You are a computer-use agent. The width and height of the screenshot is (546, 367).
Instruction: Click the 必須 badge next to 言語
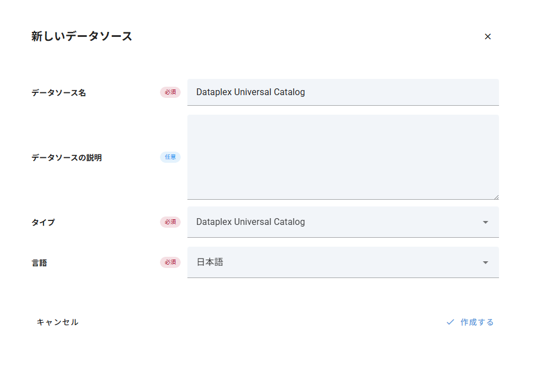[170, 262]
